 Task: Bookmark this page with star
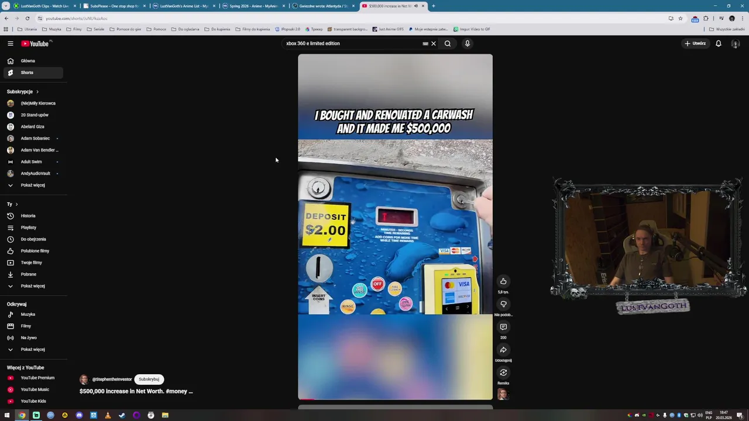coord(680,18)
